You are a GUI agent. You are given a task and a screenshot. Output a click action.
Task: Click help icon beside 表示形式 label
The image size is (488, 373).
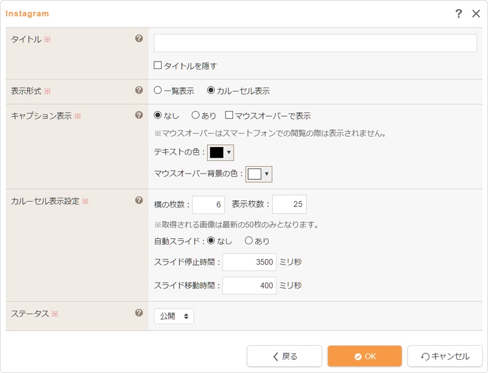(x=139, y=90)
